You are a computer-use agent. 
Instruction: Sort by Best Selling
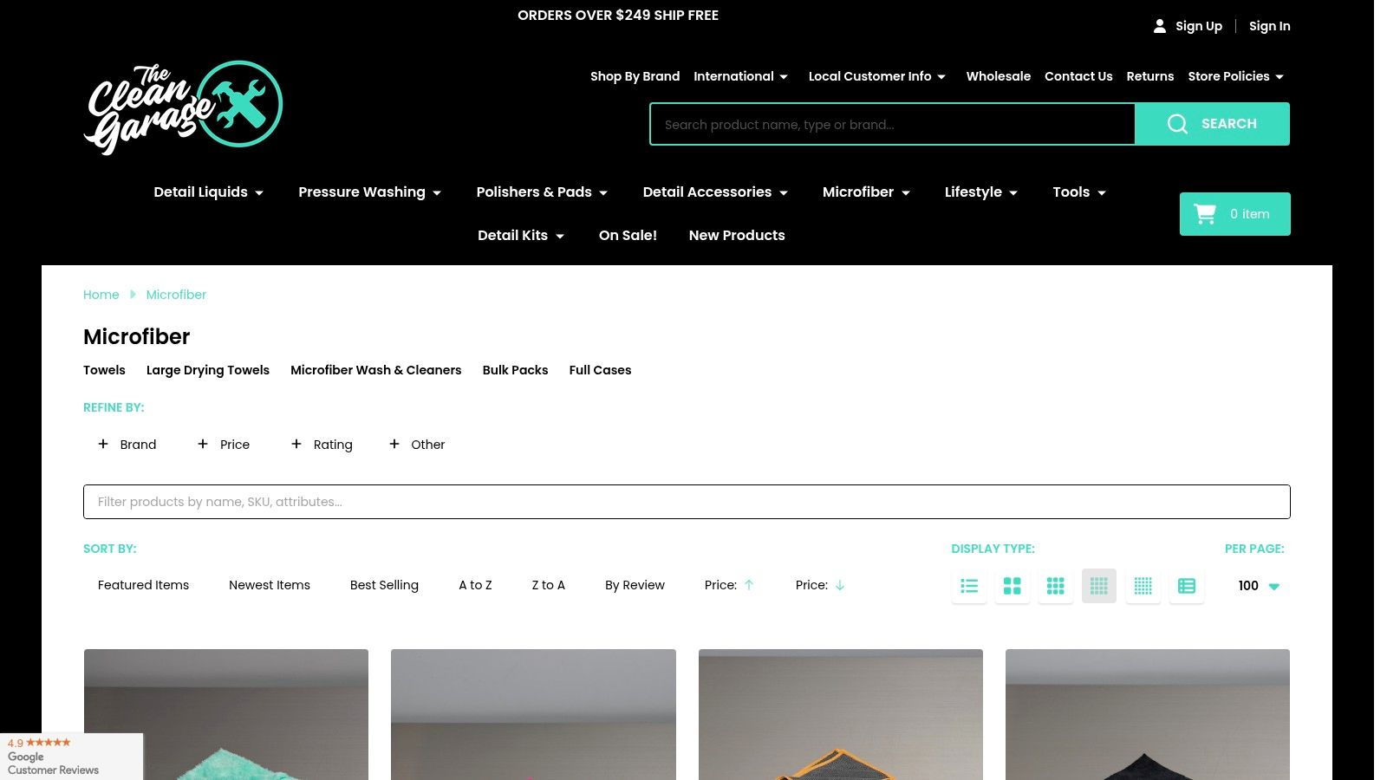tap(384, 585)
